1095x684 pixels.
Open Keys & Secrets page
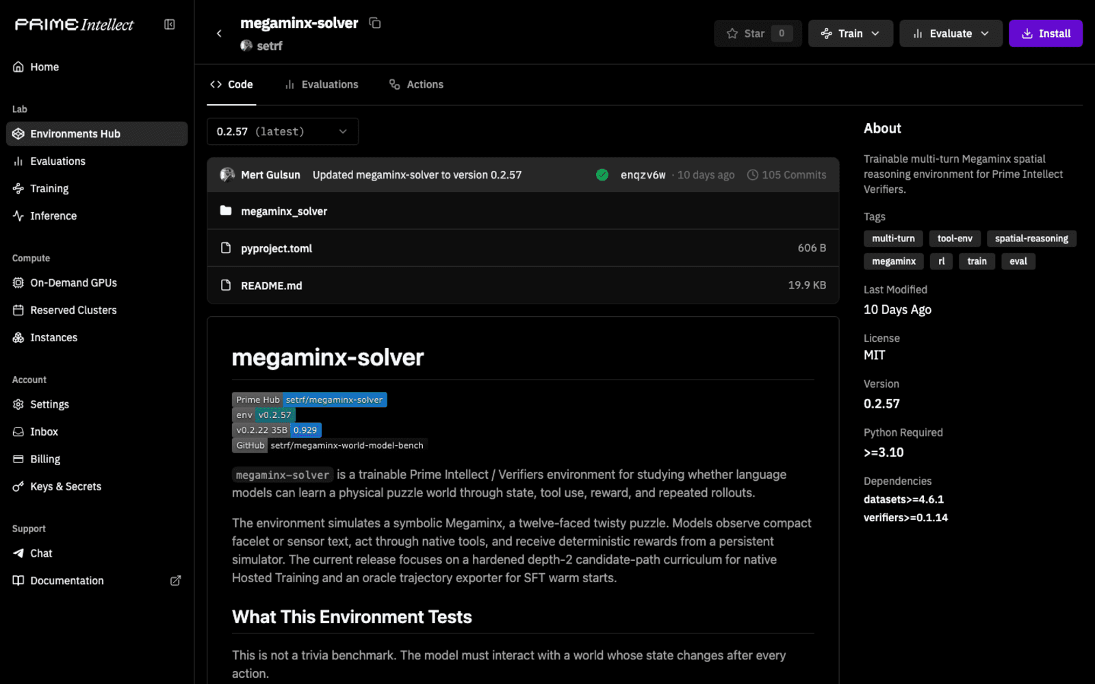click(x=96, y=486)
